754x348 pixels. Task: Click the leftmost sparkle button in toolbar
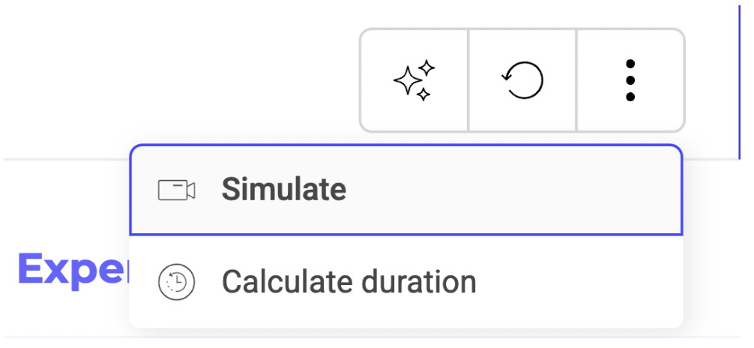click(414, 80)
